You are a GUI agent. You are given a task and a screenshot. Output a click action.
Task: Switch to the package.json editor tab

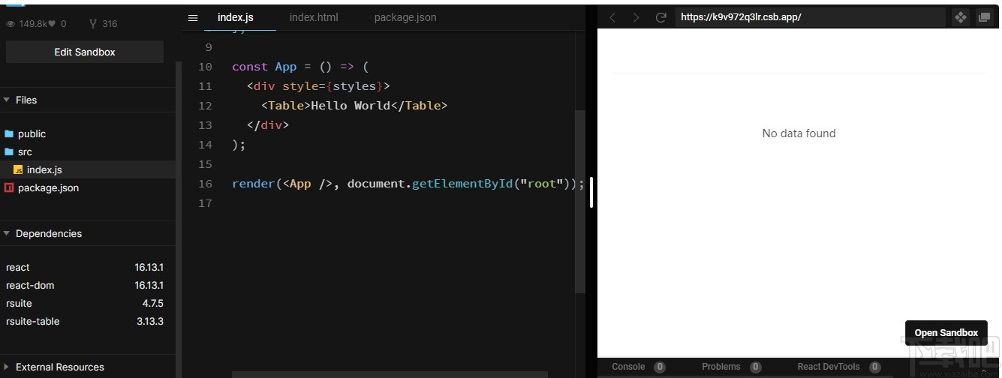tap(405, 17)
